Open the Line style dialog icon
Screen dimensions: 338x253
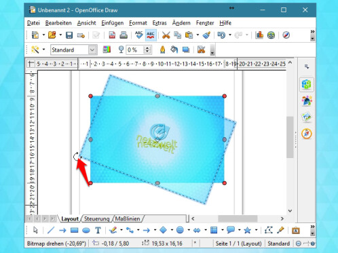[x=162, y=50]
